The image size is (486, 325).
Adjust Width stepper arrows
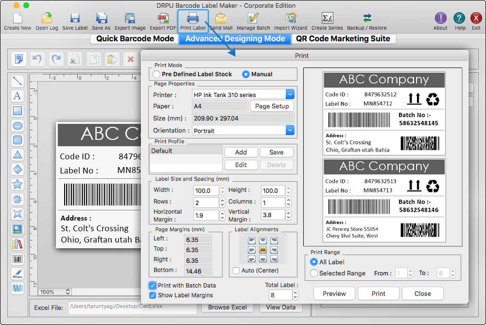click(x=222, y=190)
